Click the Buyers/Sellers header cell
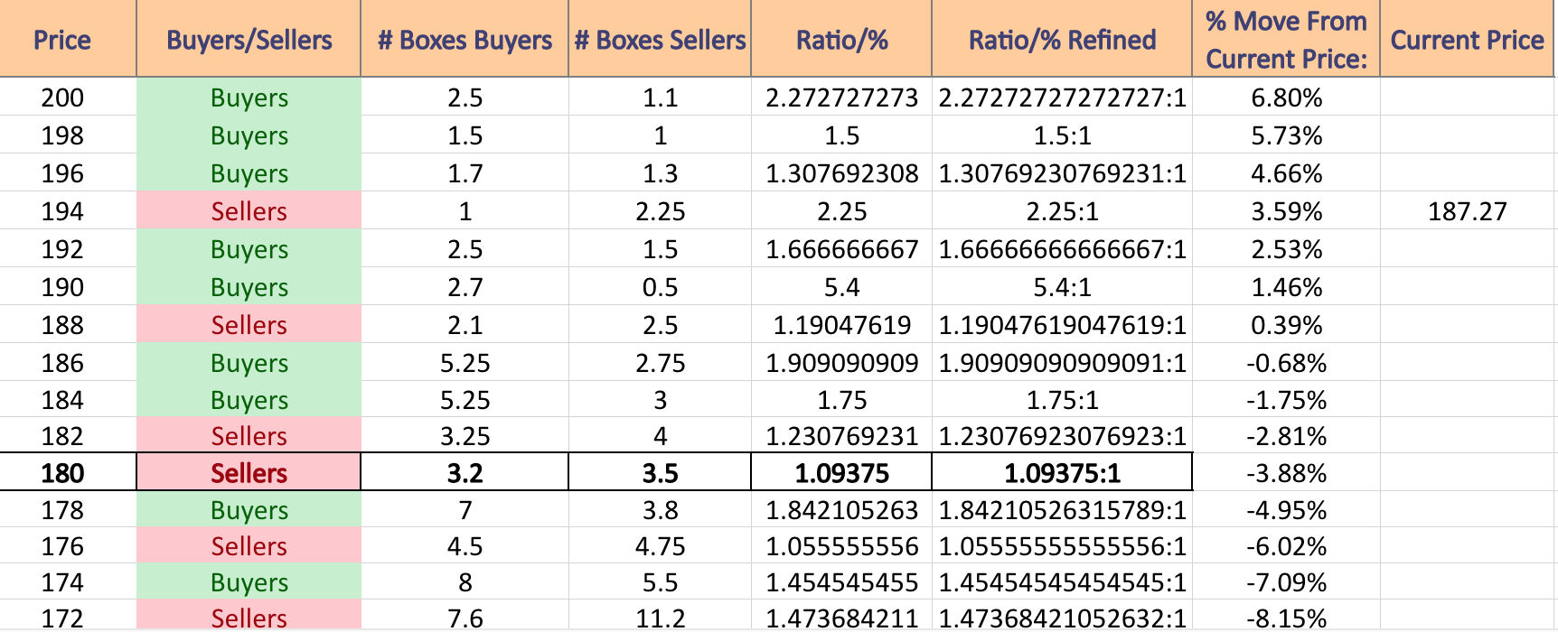Screen dimensions: 1558x632 click(249, 39)
